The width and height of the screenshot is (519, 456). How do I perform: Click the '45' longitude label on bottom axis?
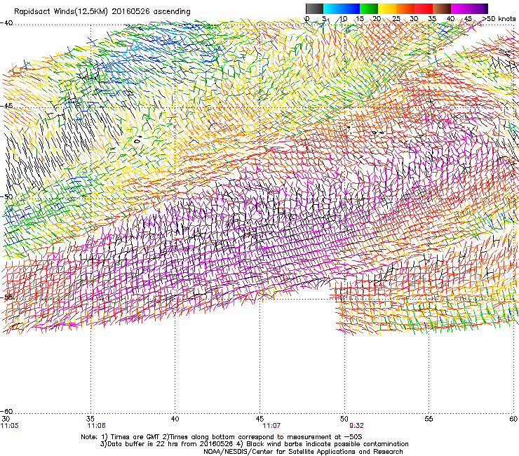[259, 419]
